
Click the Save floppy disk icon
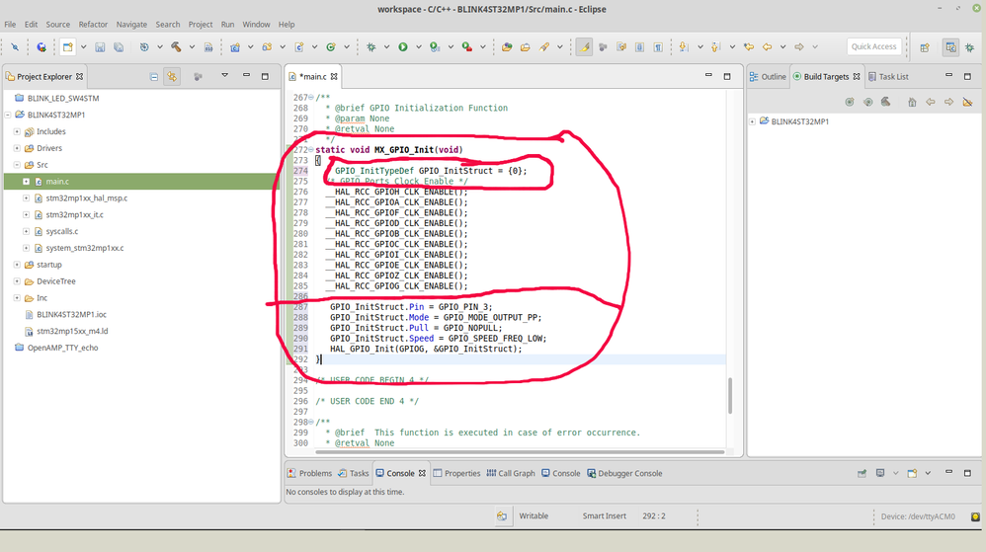(x=100, y=47)
